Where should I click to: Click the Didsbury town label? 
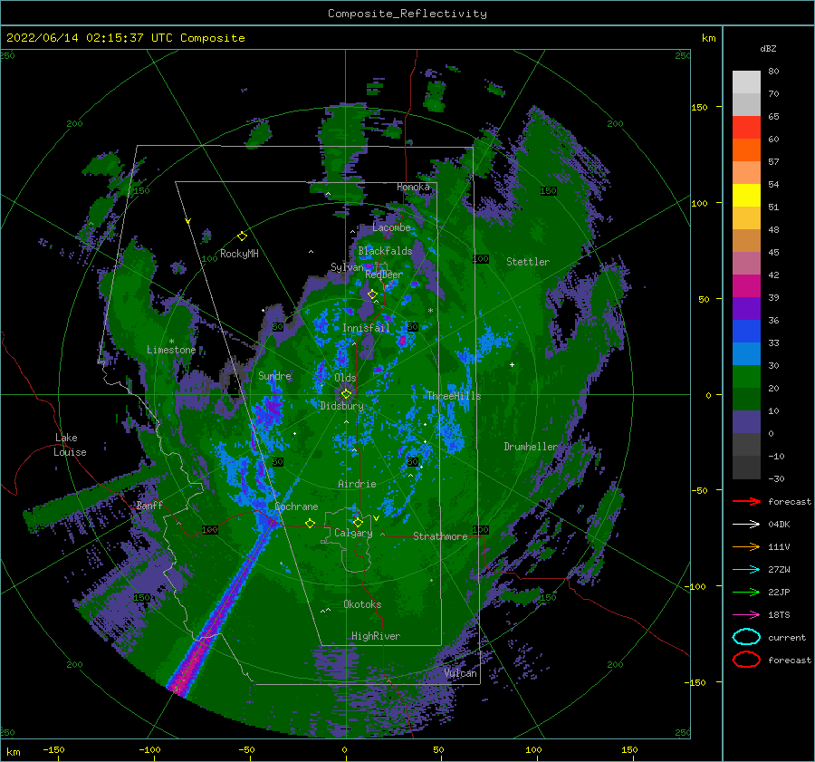(x=341, y=406)
